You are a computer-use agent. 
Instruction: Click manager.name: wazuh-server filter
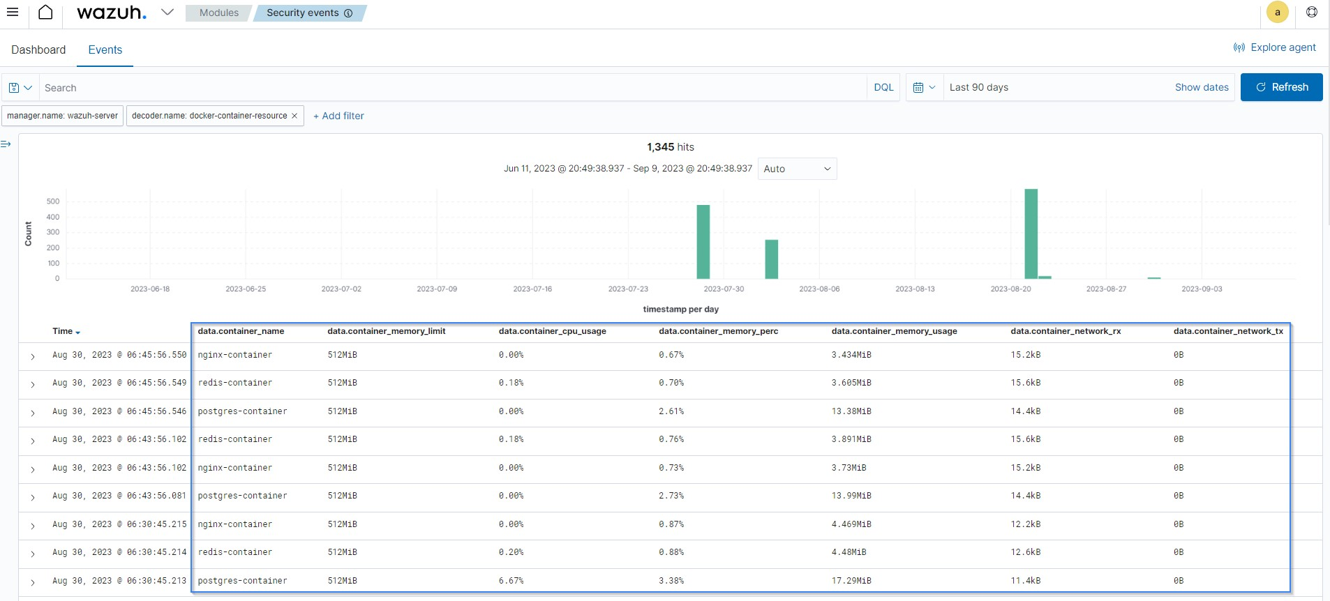point(62,116)
